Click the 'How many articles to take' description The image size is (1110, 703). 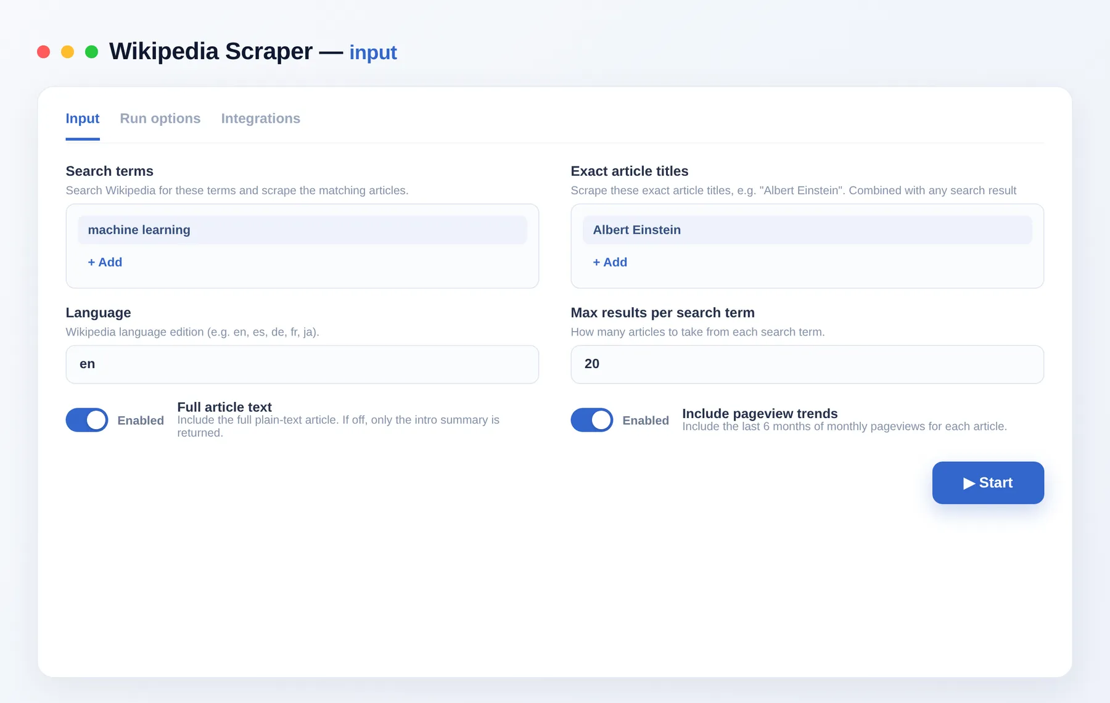[x=697, y=332]
